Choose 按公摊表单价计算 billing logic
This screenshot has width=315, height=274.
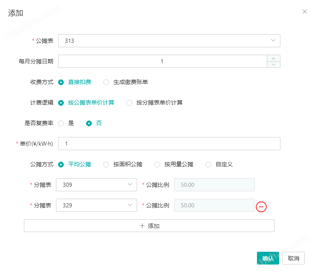[86, 103]
